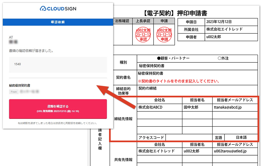Click the red 申請 application stamp

164,35
